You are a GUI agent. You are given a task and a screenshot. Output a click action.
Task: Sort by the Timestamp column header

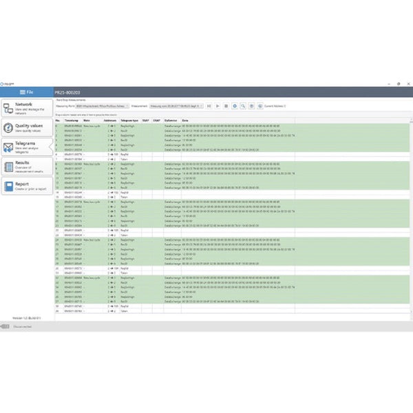coord(73,120)
